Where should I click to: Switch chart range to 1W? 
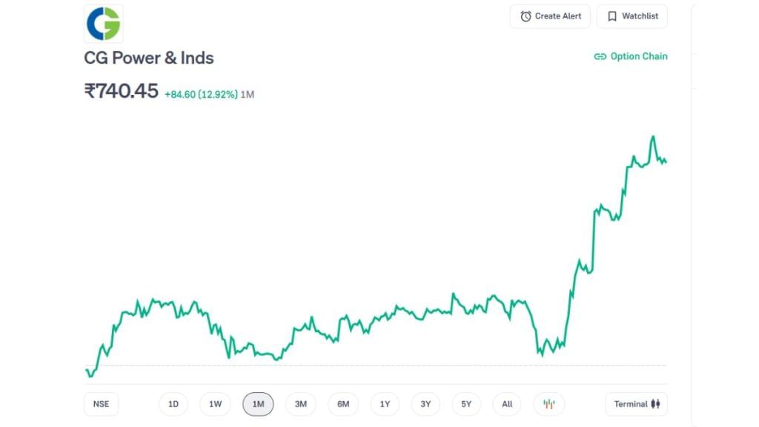click(216, 404)
